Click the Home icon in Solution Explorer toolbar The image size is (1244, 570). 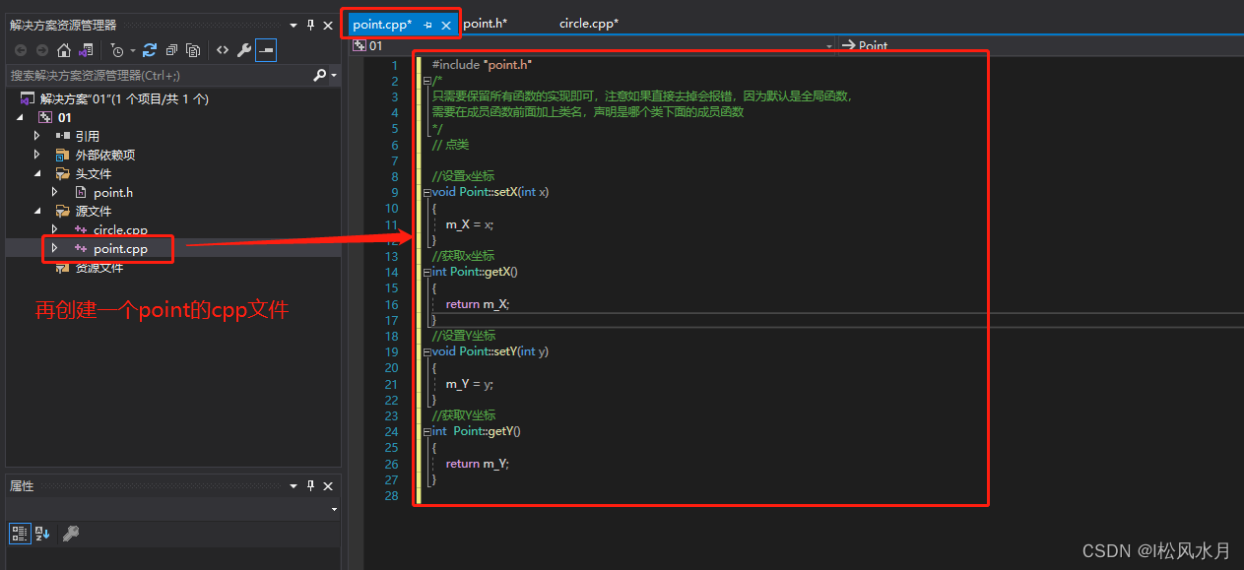[x=64, y=50]
